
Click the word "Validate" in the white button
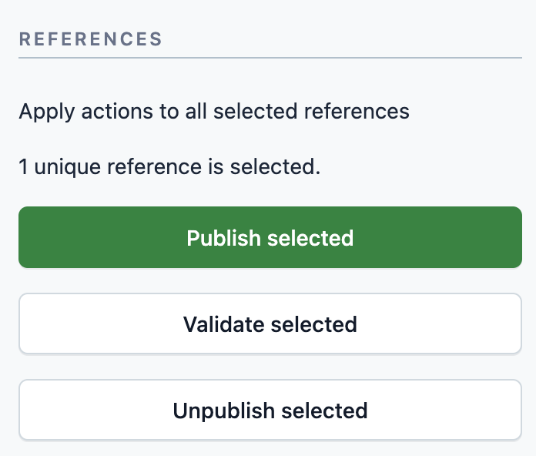223,324
